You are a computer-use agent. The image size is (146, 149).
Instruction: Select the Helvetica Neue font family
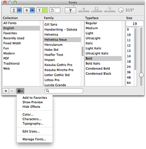(x=62, y=40)
